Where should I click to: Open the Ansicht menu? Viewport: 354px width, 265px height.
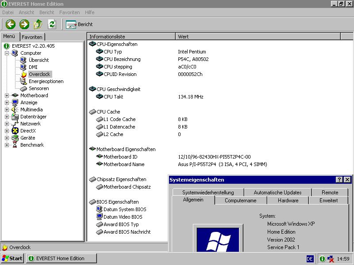(27, 12)
